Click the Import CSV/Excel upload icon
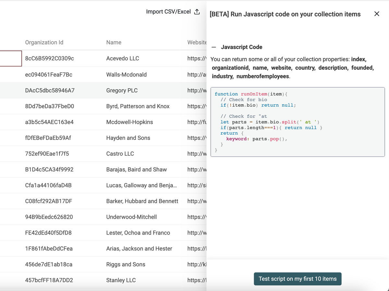This screenshot has height=291, width=389. click(197, 12)
